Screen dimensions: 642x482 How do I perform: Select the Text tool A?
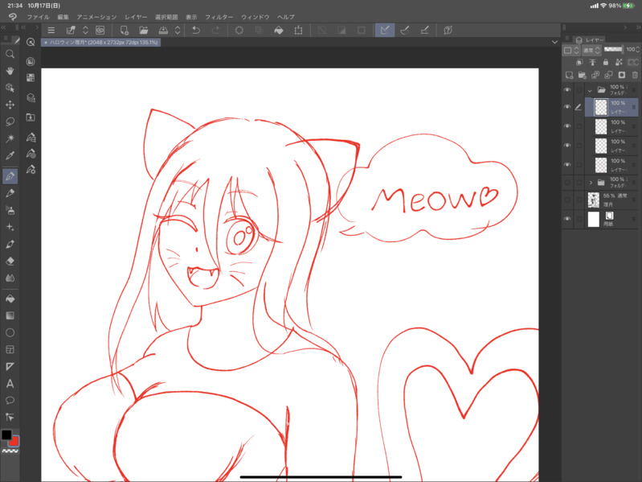click(x=10, y=384)
